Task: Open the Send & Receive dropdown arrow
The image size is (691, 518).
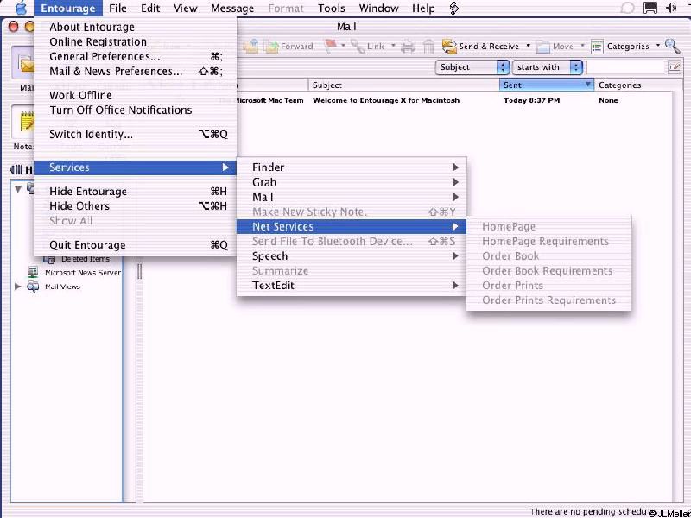Action: point(528,46)
